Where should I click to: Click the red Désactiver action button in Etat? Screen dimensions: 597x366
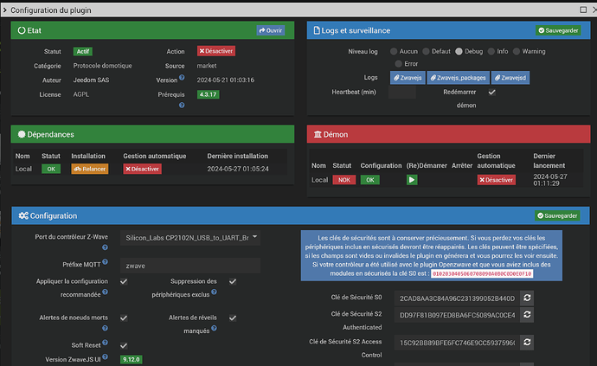(216, 51)
